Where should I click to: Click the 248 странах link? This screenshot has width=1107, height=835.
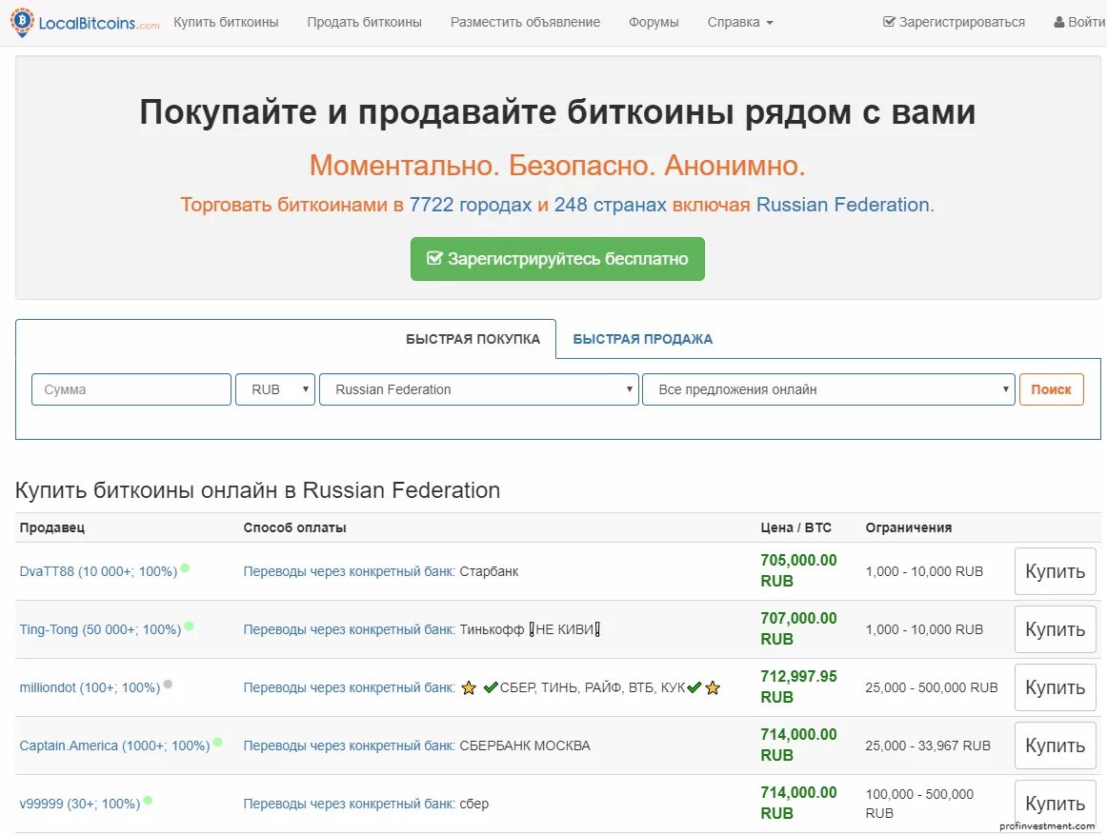610,205
